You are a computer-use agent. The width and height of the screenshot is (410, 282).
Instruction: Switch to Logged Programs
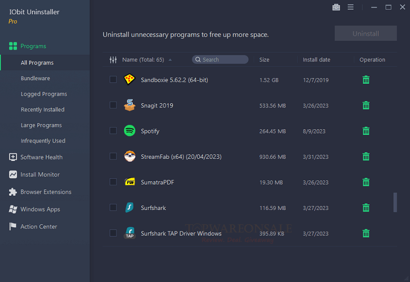click(45, 94)
